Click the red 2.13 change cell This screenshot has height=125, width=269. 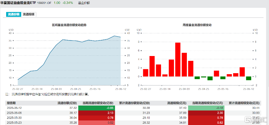point(97,113)
